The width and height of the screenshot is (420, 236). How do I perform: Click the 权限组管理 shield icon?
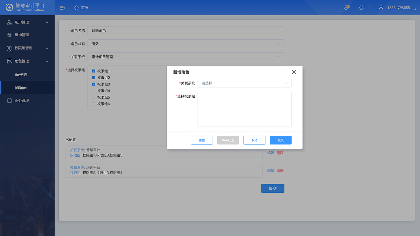(x=9, y=48)
